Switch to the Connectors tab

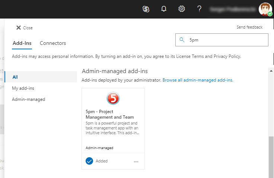click(x=53, y=43)
